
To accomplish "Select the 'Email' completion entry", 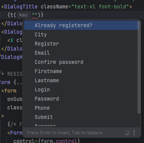I will click(x=82, y=53).
